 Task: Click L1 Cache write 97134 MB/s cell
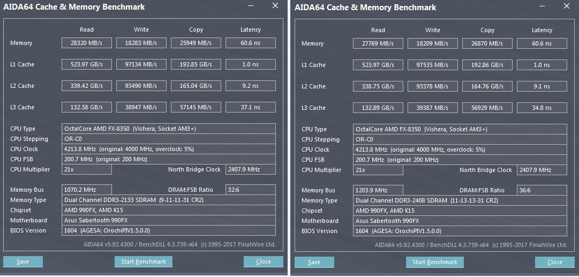pos(141,64)
